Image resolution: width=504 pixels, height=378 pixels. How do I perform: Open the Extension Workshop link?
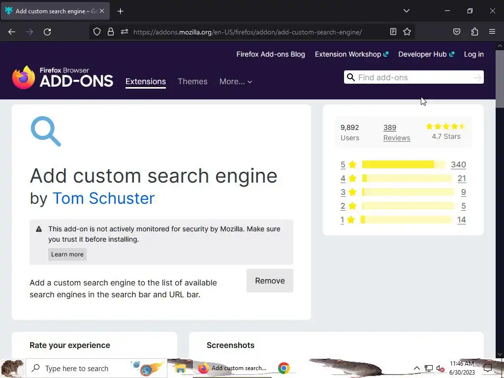351,54
